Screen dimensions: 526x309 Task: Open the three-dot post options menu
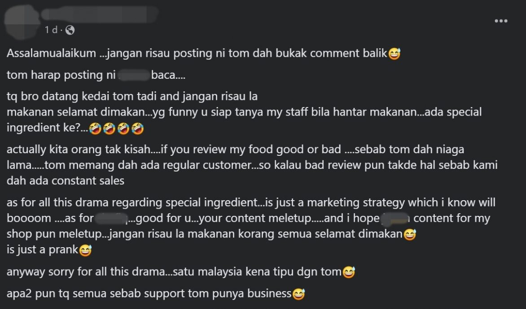click(501, 21)
